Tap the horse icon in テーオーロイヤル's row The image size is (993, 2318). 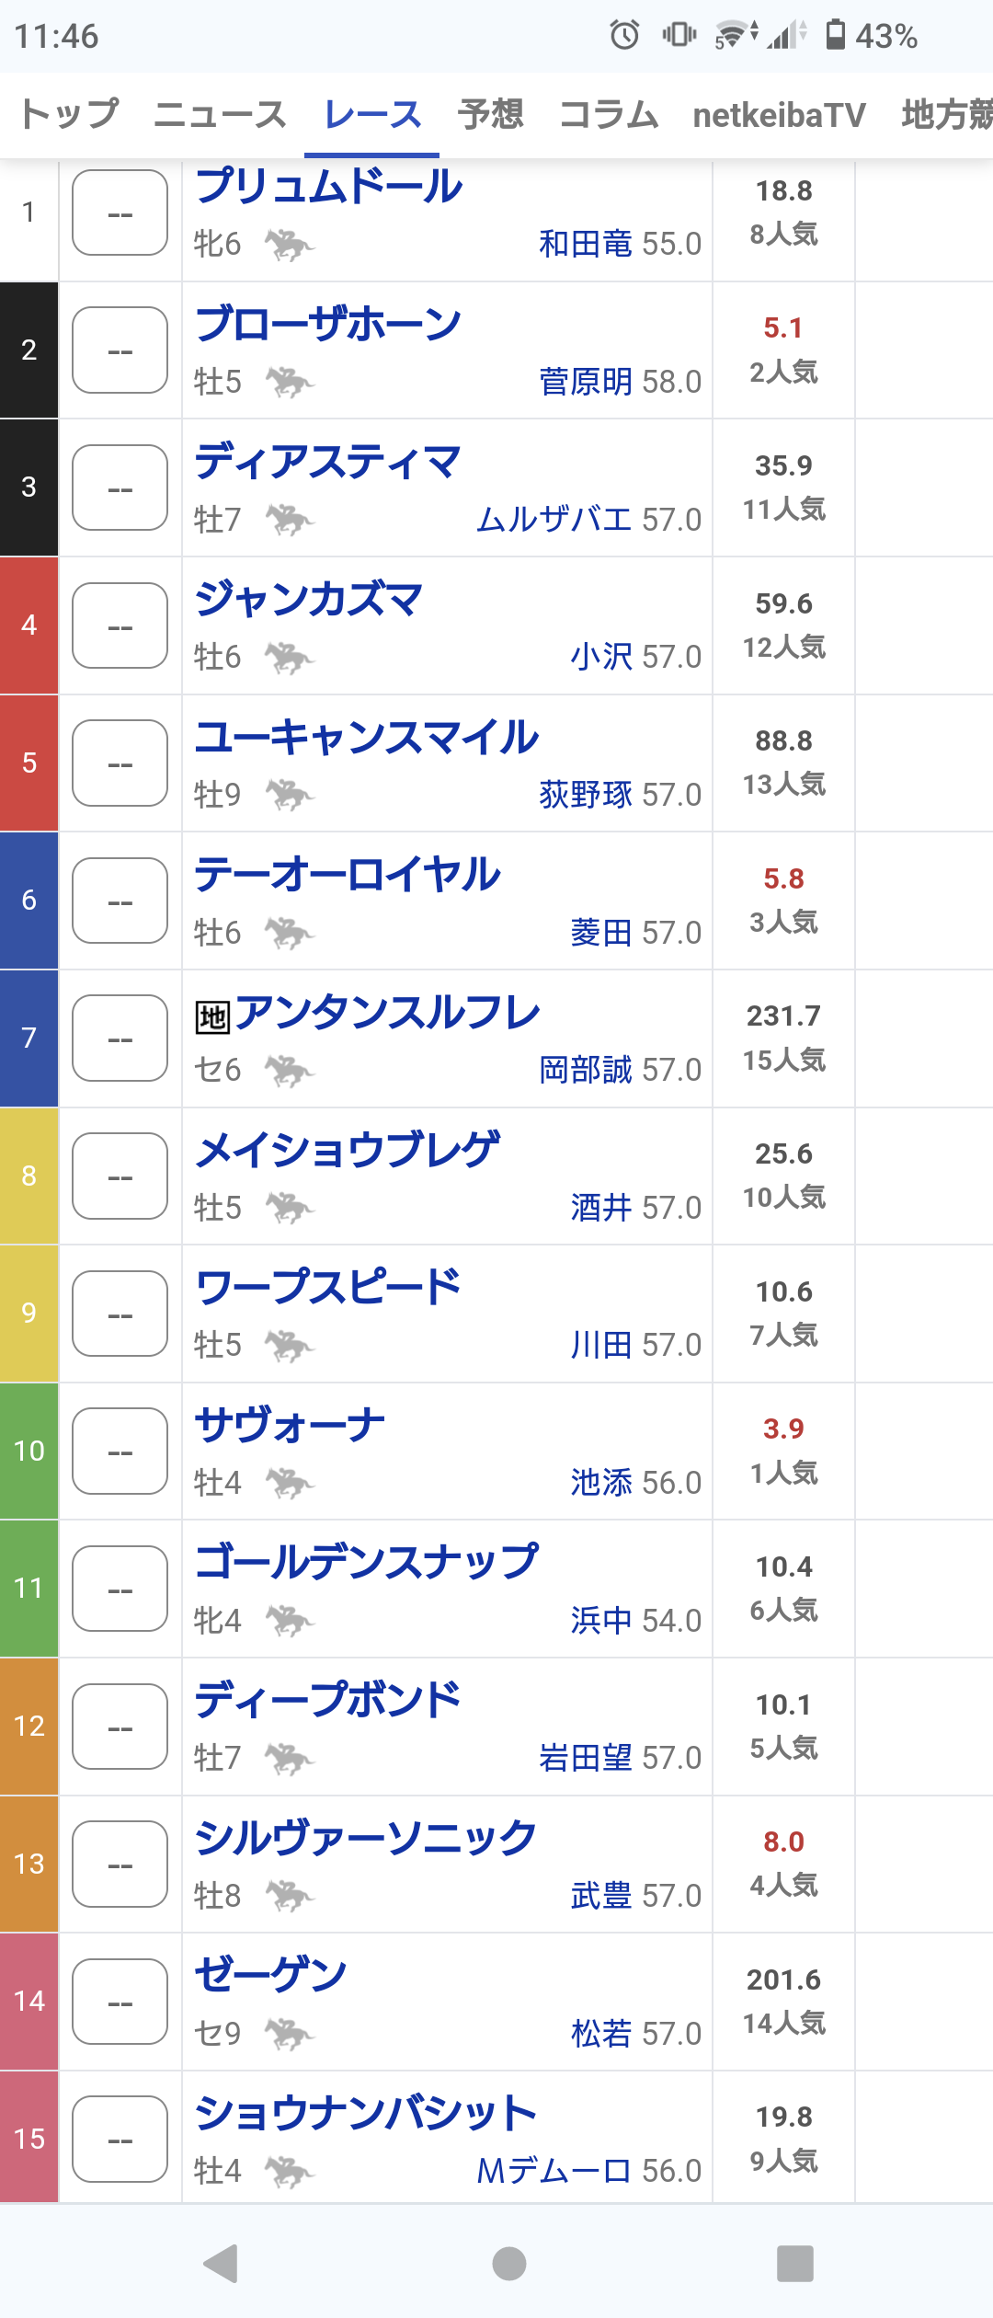point(290,933)
